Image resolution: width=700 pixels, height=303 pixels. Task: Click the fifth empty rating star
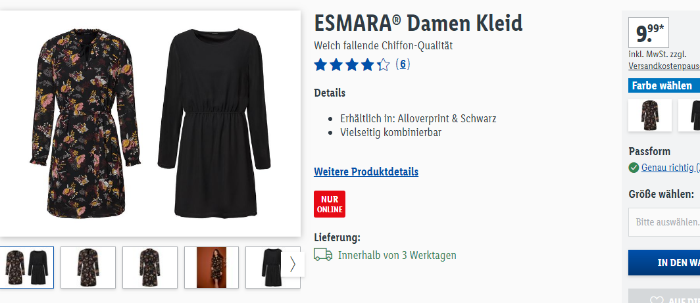point(383,64)
